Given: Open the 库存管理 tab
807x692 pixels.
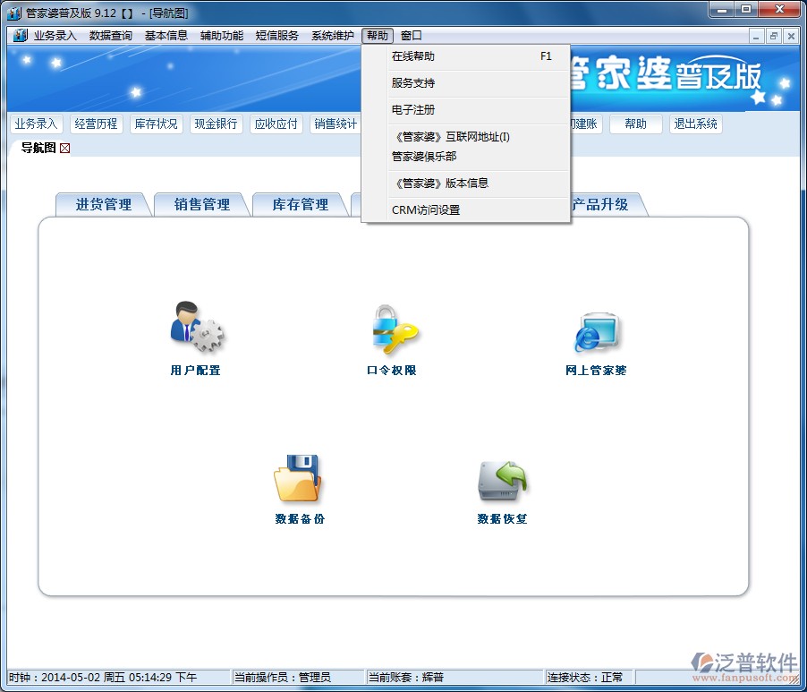Looking at the screenshot, I should pos(300,205).
